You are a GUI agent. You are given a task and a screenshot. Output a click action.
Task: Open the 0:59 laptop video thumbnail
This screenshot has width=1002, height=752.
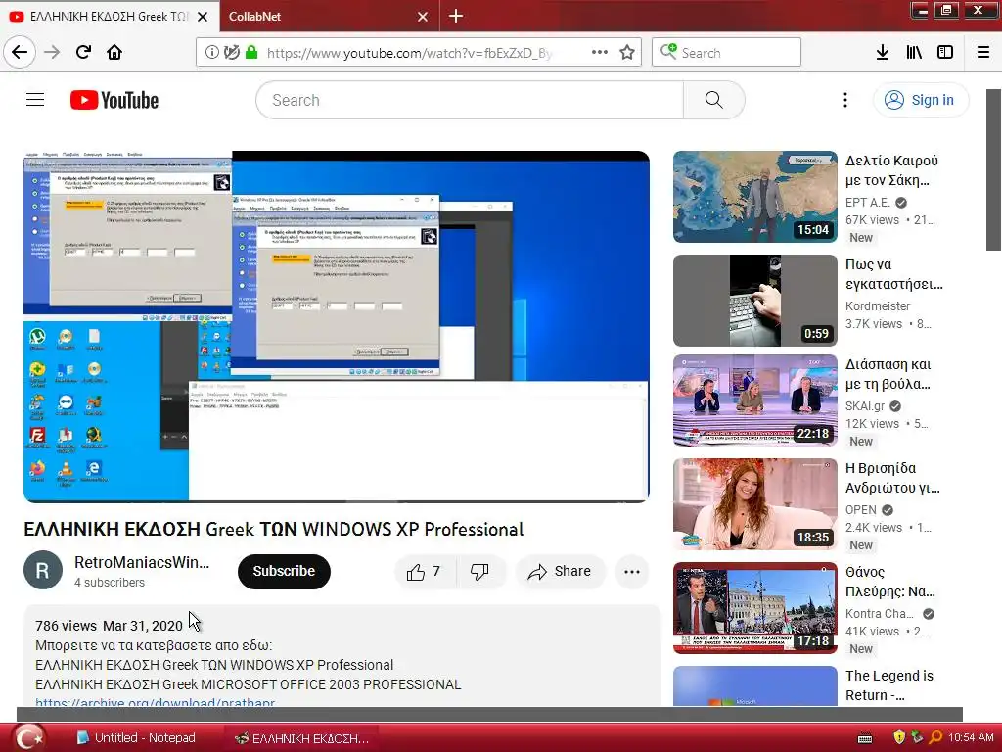point(754,301)
